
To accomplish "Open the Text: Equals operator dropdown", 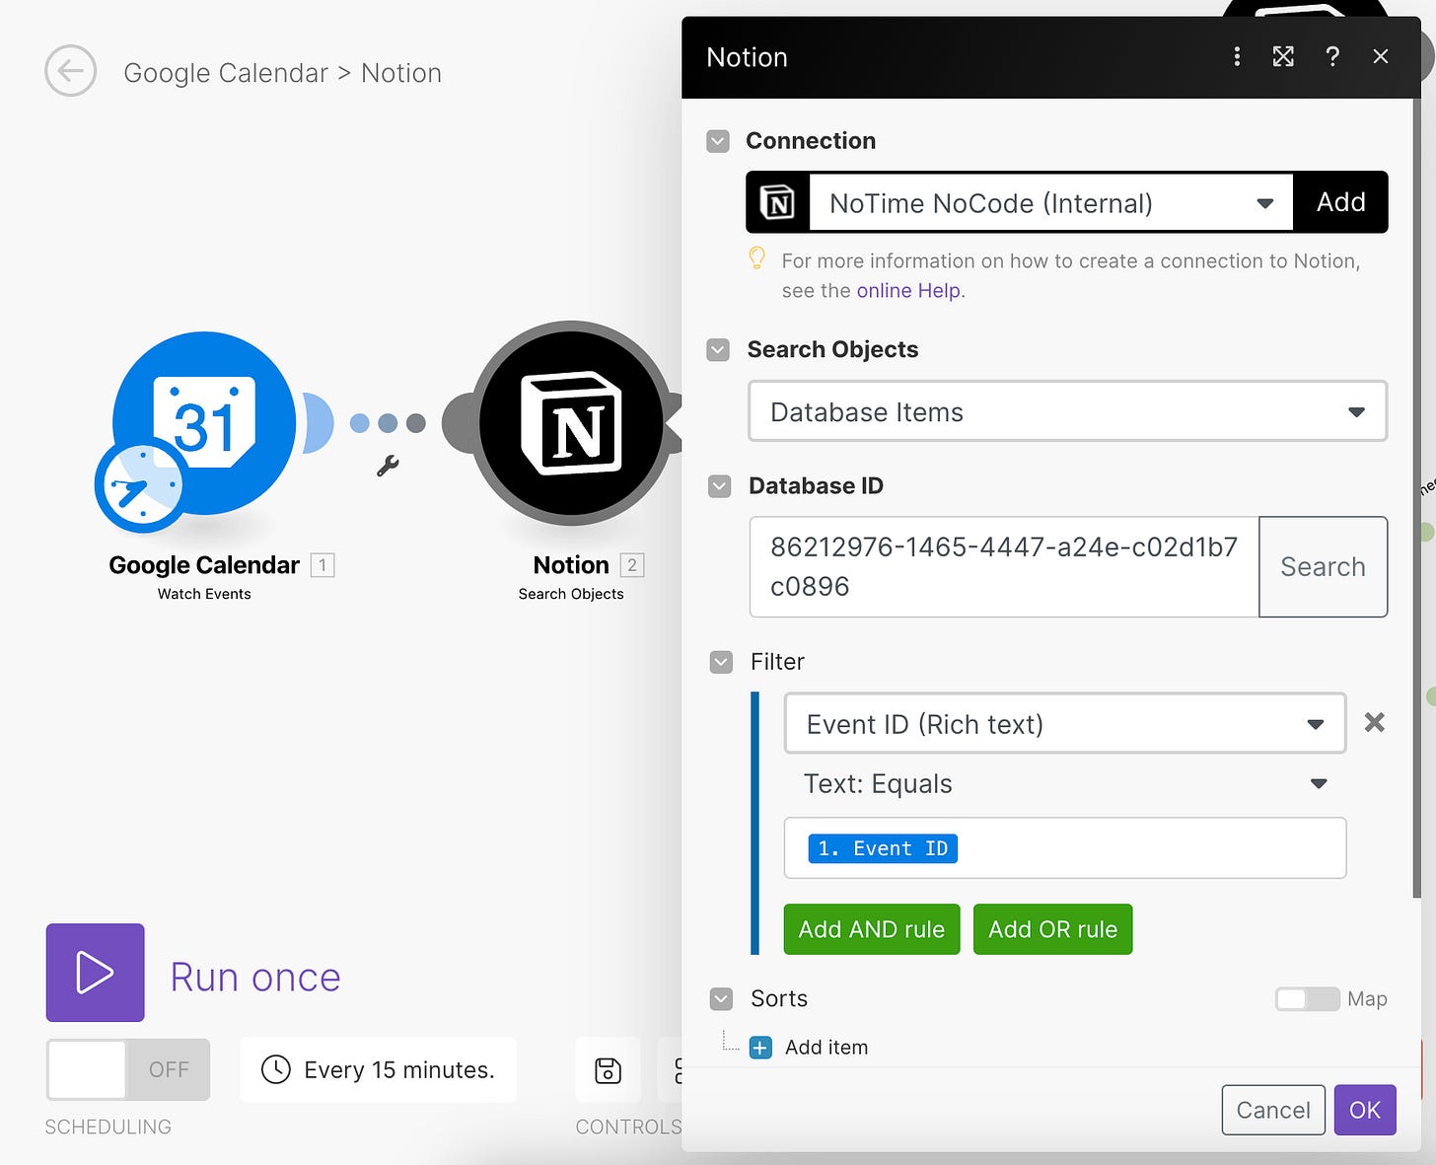I will pos(1065,784).
